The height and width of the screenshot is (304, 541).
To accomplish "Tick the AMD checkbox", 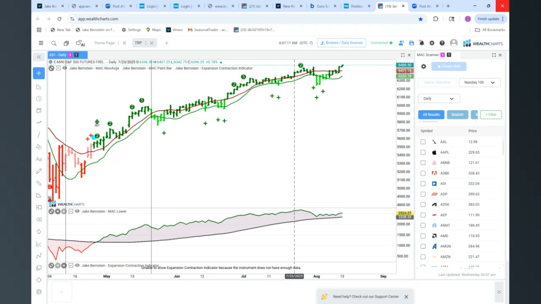I will coord(423,236).
